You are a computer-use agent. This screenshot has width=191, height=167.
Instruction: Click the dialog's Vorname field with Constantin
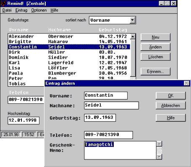point(106,95)
